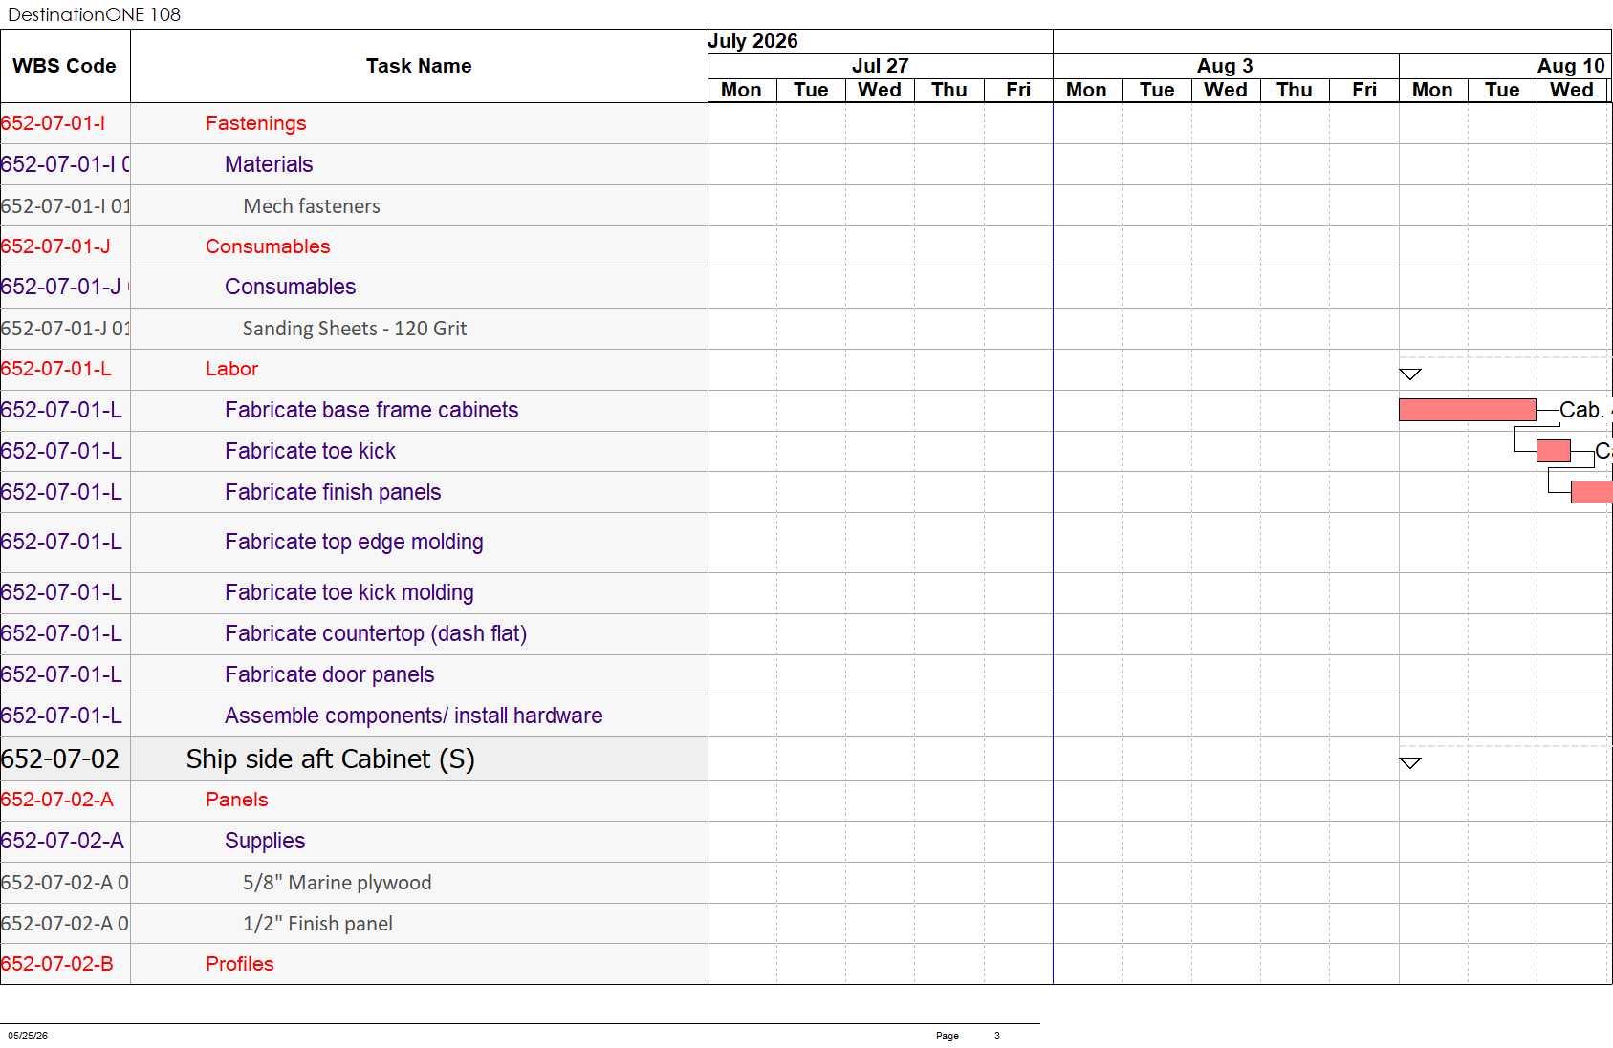Image resolution: width=1613 pixels, height=1048 pixels.
Task: Select the 5/8" Marine plywood row
Action: [354, 883]
